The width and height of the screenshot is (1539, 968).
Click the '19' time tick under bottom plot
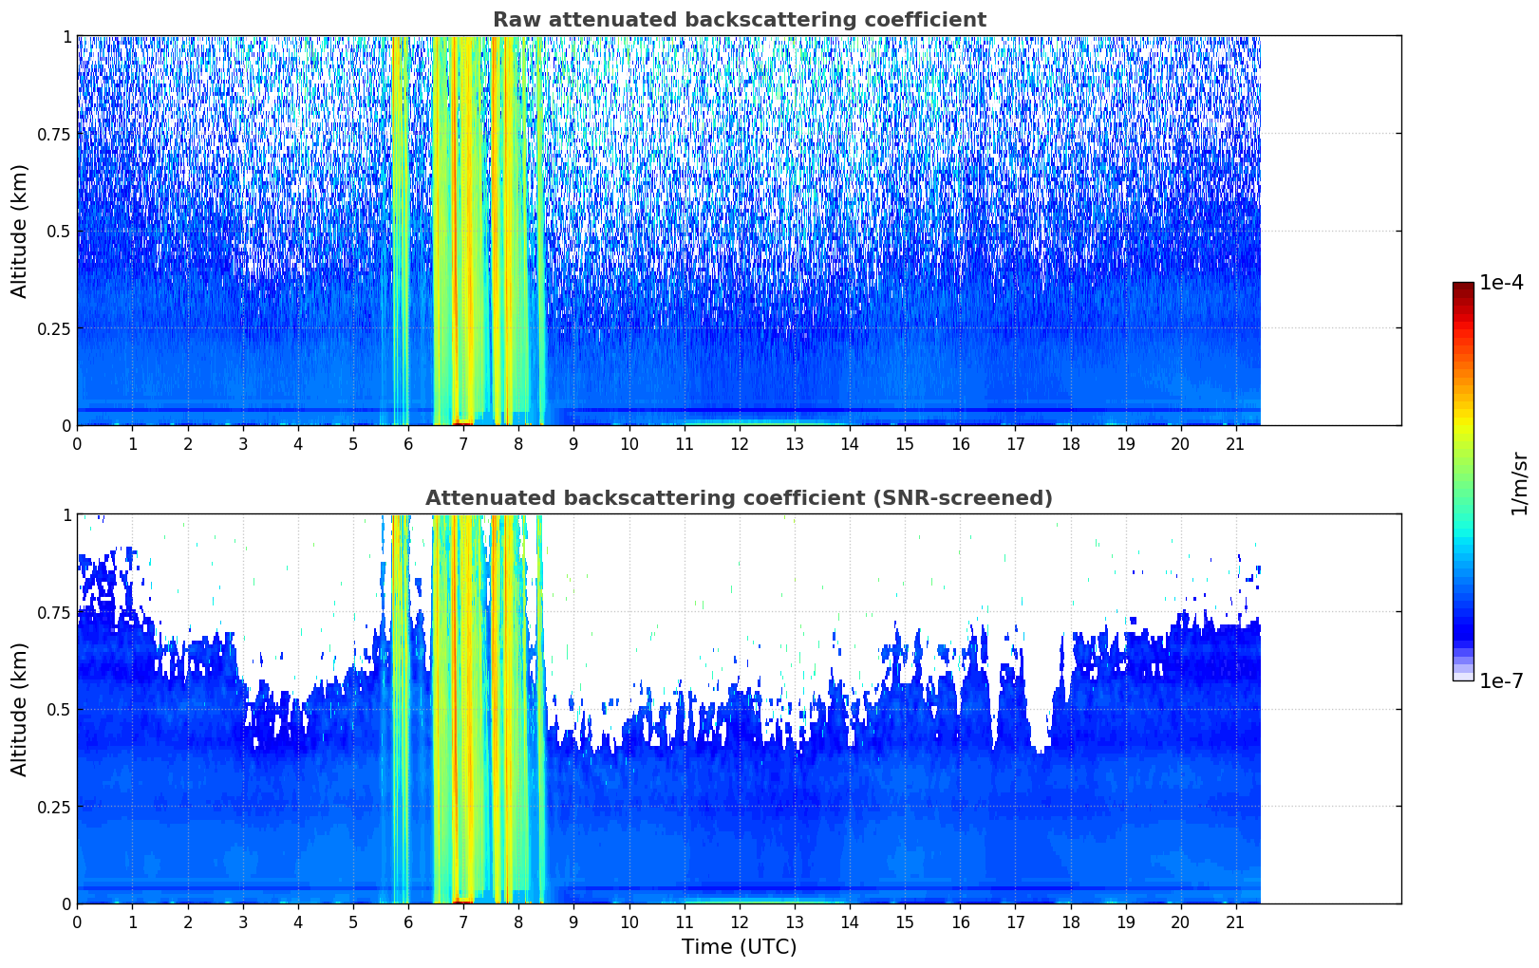1125,922
